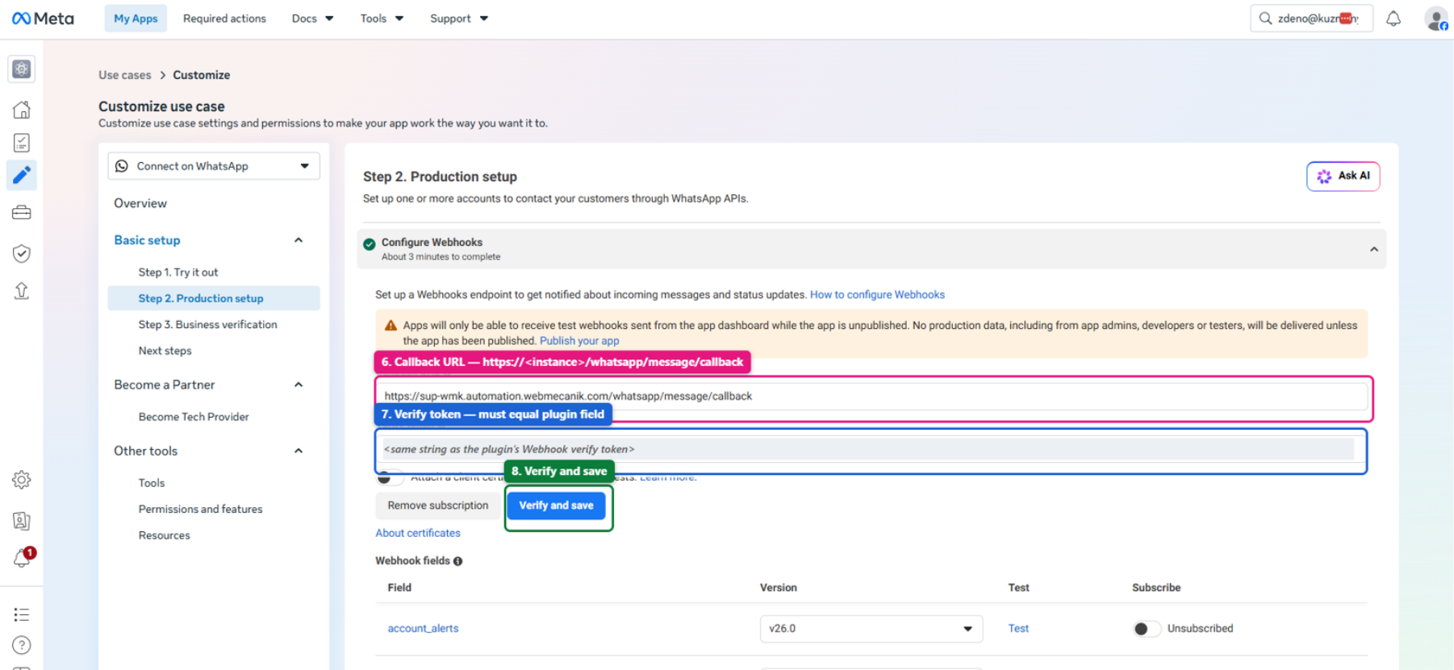Image resolution: width=1454 pixels, height=670 pixels.
Task: Open the Alerts bell with red badge
Action: point(23,558)
